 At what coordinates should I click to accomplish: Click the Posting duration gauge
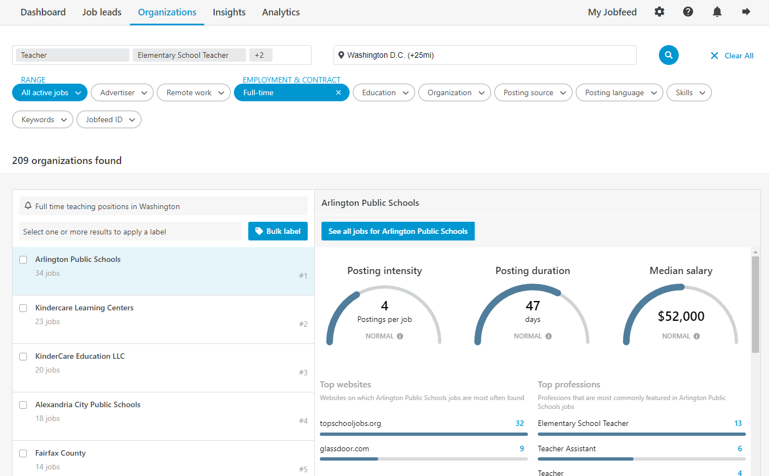pyautogui.click(x=532, y=315)
